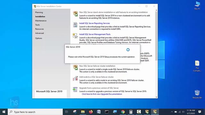The height and width of the screenshot is (115, 205).
Task: Click the stand-alone installation box icon
Action: pos(75,14)
